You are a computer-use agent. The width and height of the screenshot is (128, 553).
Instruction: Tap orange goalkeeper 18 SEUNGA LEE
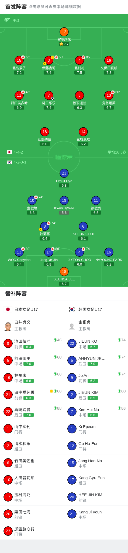click(x=64, y=272)
